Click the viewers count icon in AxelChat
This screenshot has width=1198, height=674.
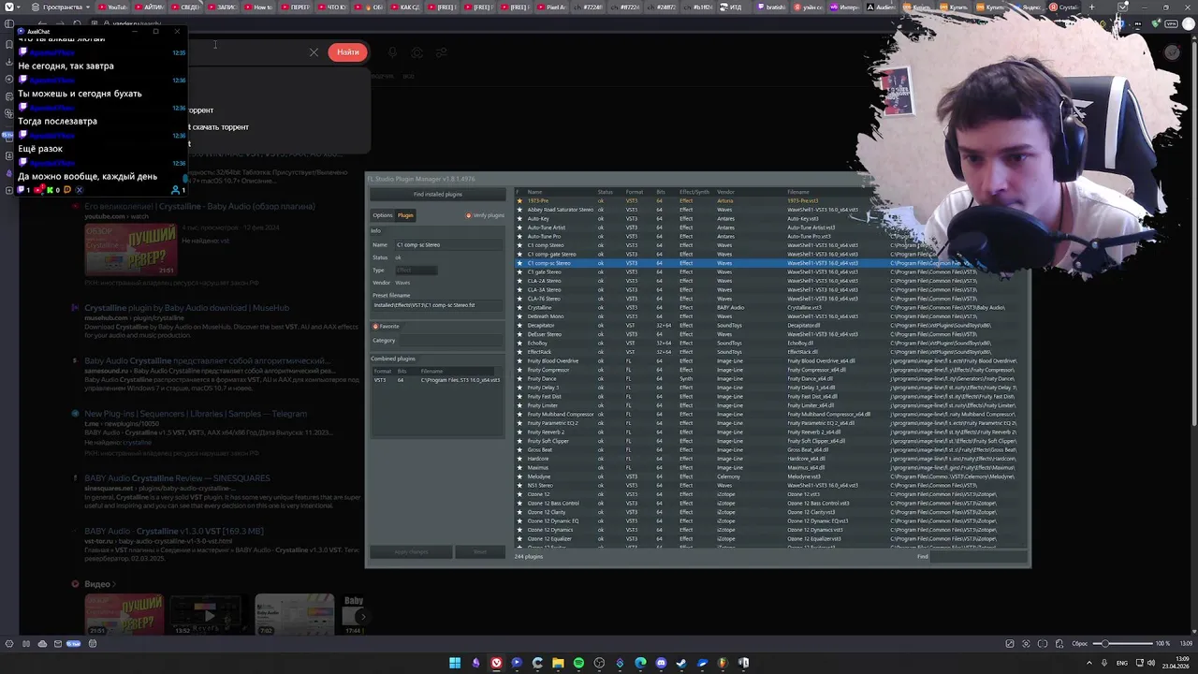tap(175, 190)
